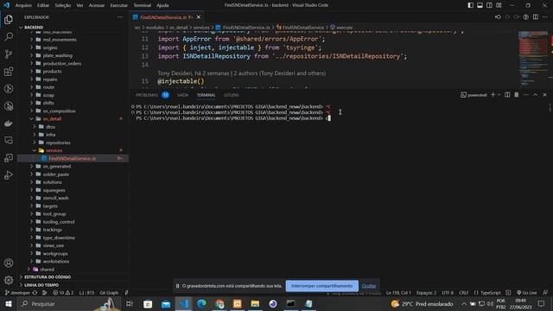This screenshot has height=311, width=553.
Task: Switch to the SAÍDA tab
Action: [x=182, y=95]
